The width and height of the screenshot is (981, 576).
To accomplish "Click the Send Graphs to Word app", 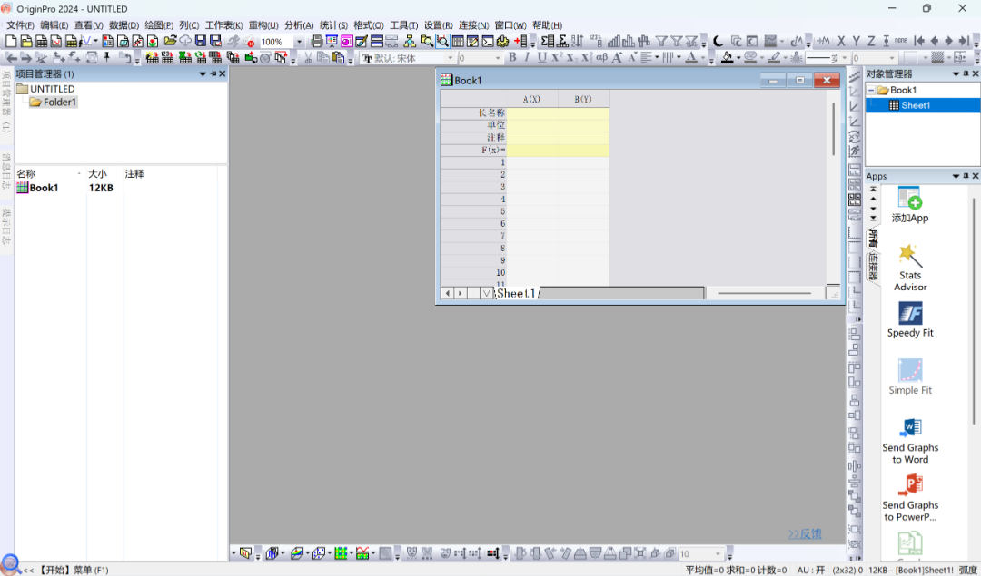I will 910,441.
